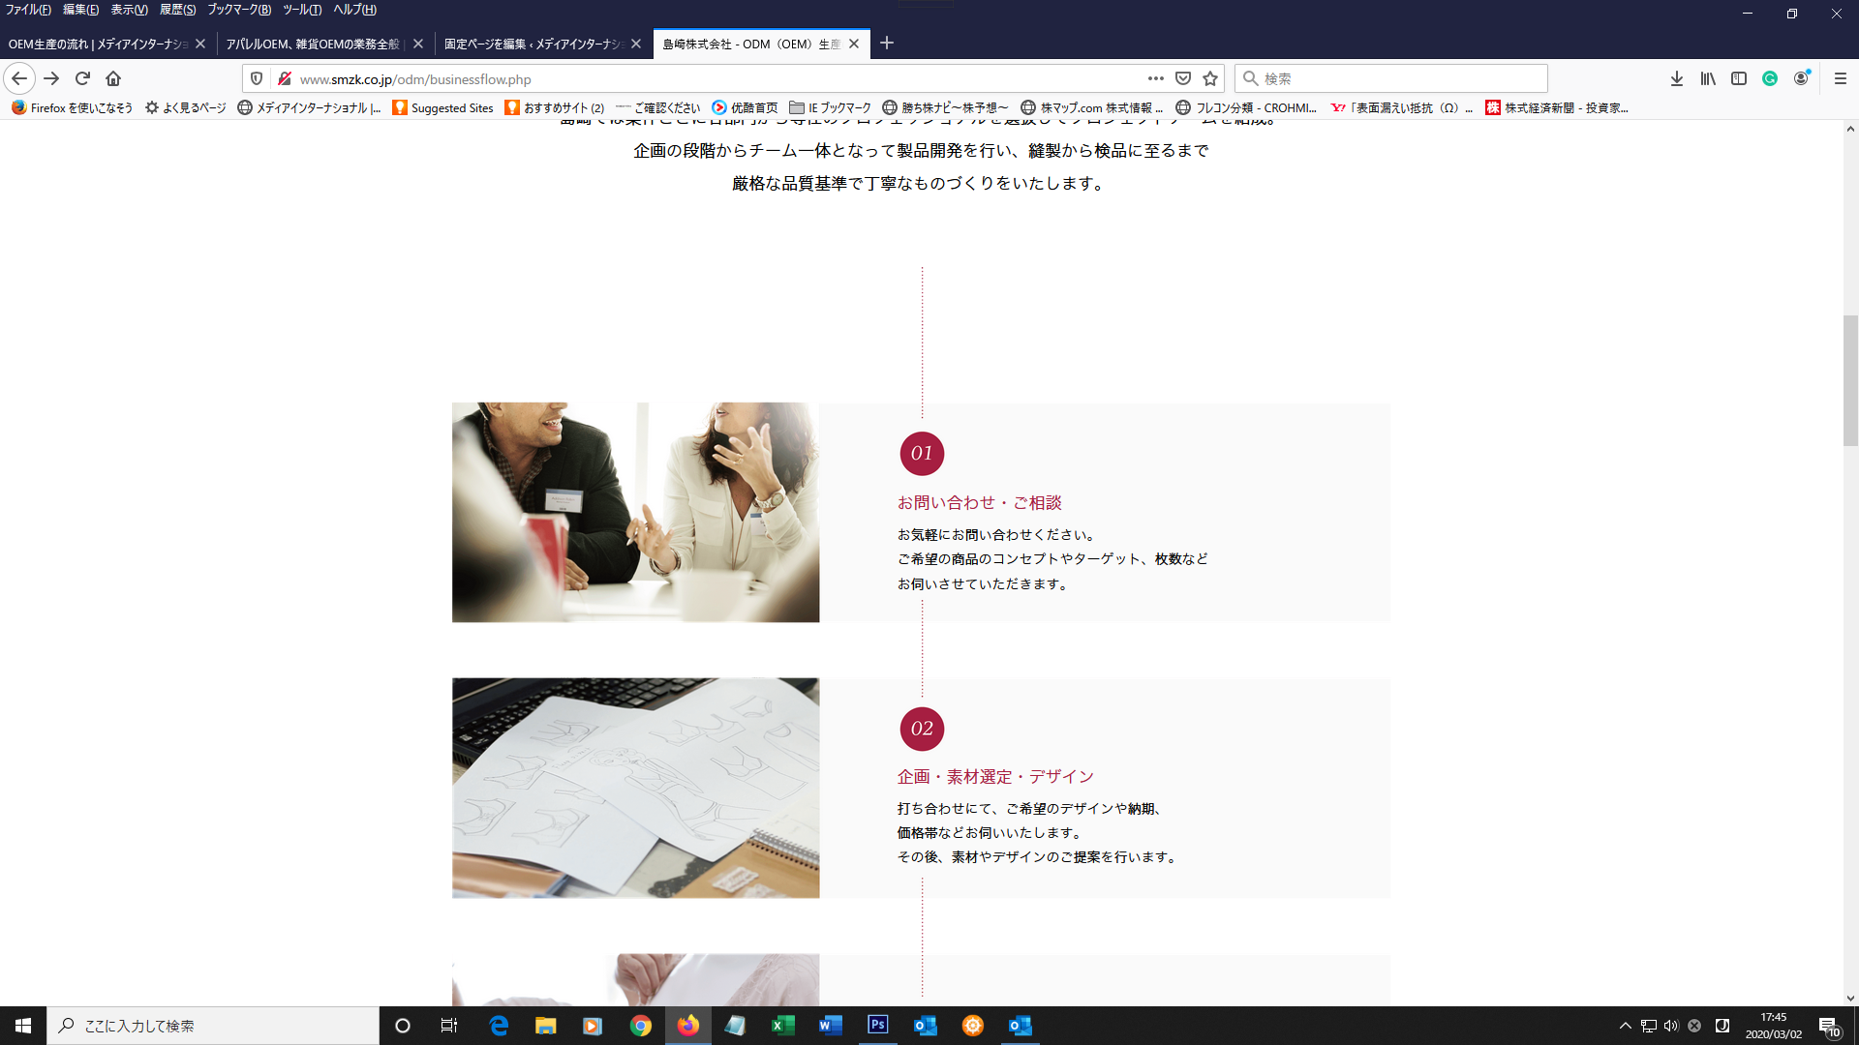Open ご確認ください bookmark
Screen dimensions: 1859x1045
point(657,107)
